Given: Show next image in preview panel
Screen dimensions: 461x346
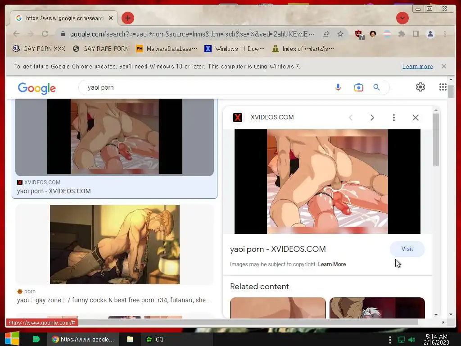Looking at the screenshot, I should 372,118.
